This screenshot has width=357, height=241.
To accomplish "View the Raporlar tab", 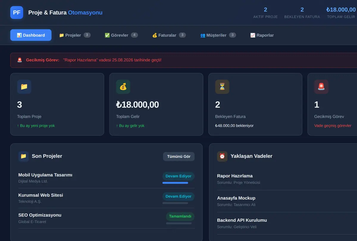I will (262, 35).
